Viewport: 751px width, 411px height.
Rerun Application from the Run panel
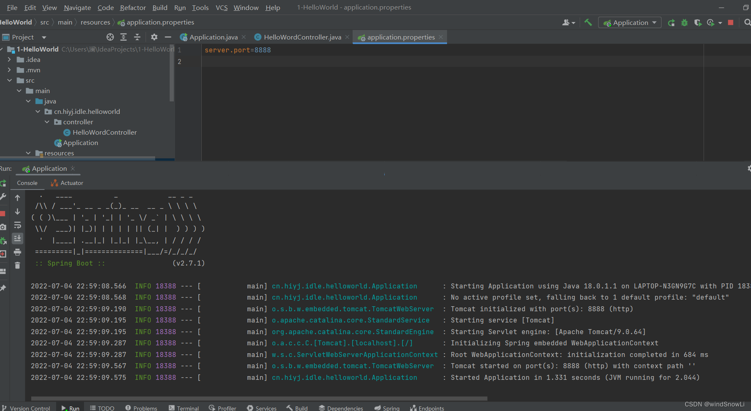[3, 183]
